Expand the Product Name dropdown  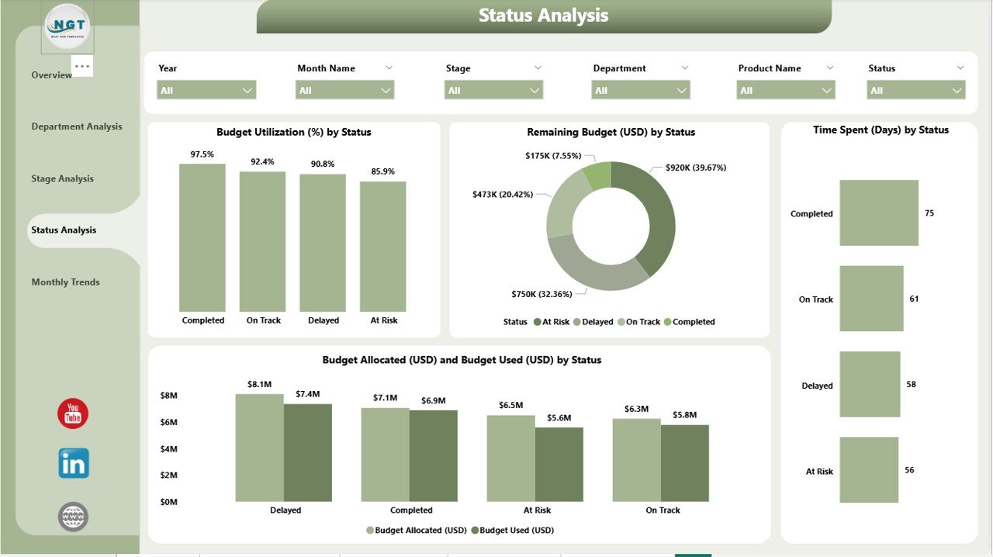[785, 91]
